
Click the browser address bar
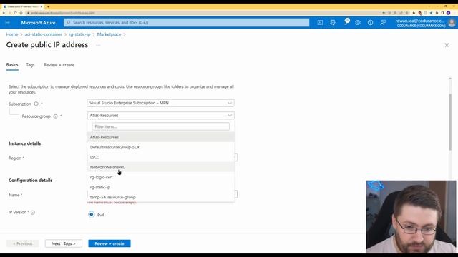(x=205, y=13)
